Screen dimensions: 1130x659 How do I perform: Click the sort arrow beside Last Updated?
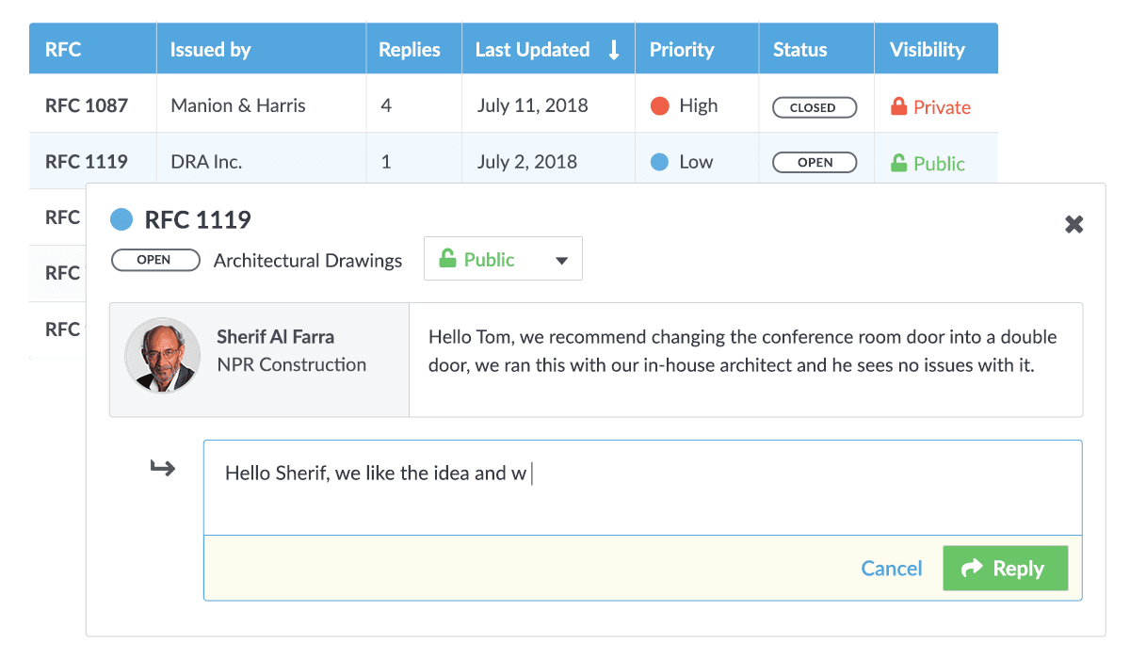tap(614, 50)
